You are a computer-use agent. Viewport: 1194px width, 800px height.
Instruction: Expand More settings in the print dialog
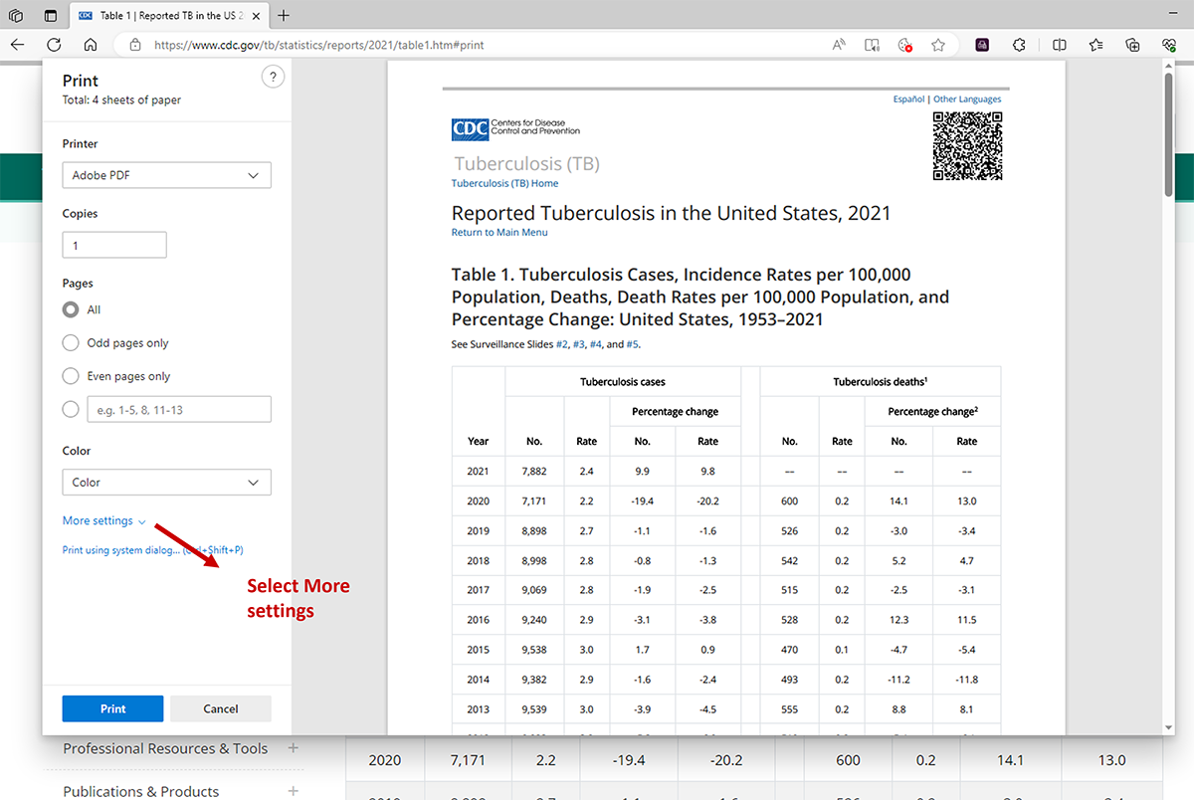pyautogui.click(x=97, y=520)
